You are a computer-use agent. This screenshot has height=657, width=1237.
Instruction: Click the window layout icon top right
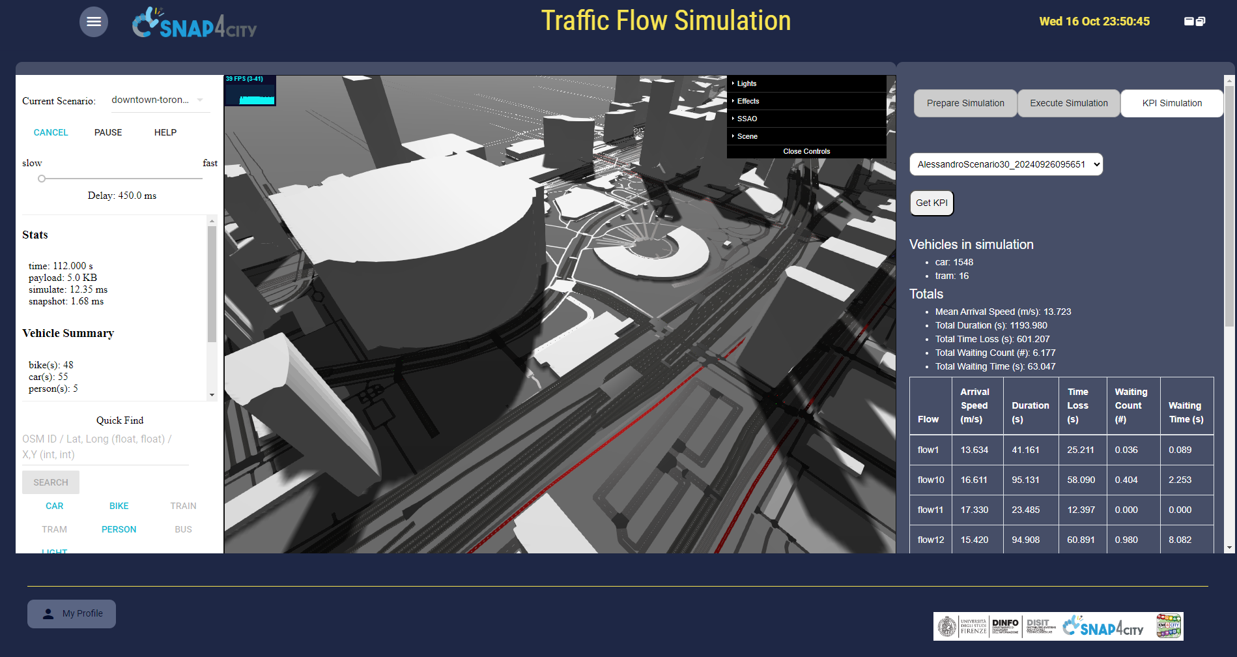pyautogui.click(x=1194, y=22)
